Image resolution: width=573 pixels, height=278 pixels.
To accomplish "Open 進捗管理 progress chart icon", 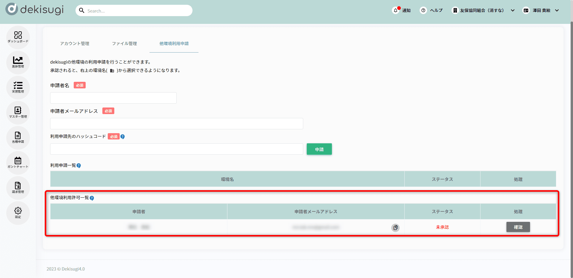I will (x=18, y=62).
